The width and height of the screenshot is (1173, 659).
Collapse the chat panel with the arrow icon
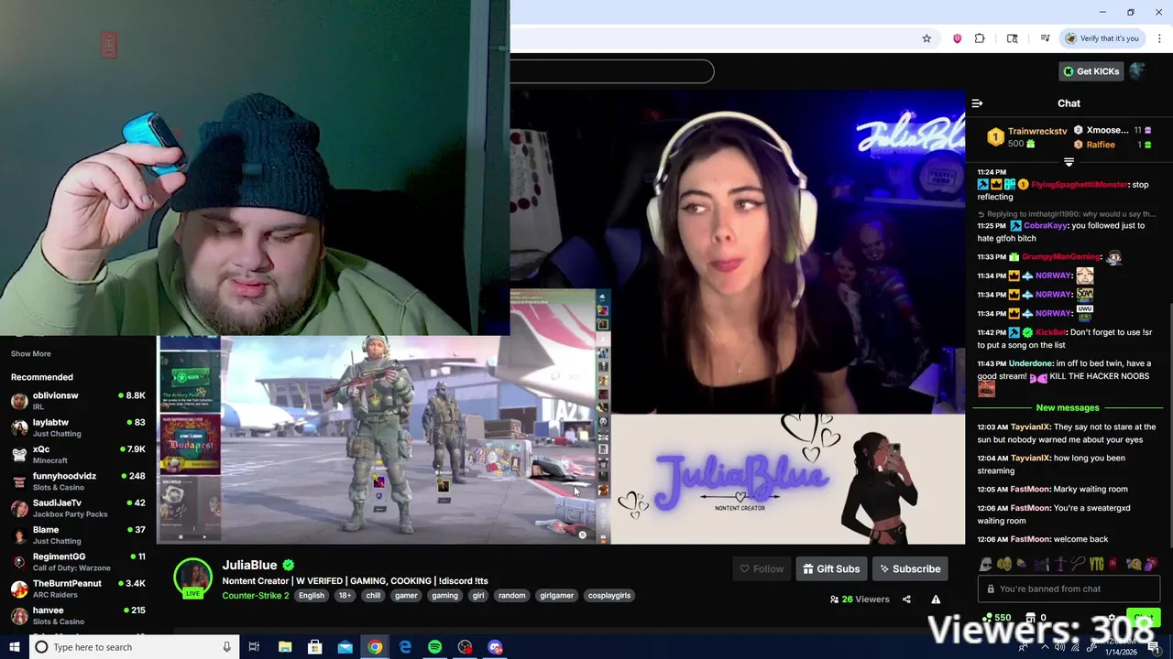977,103
